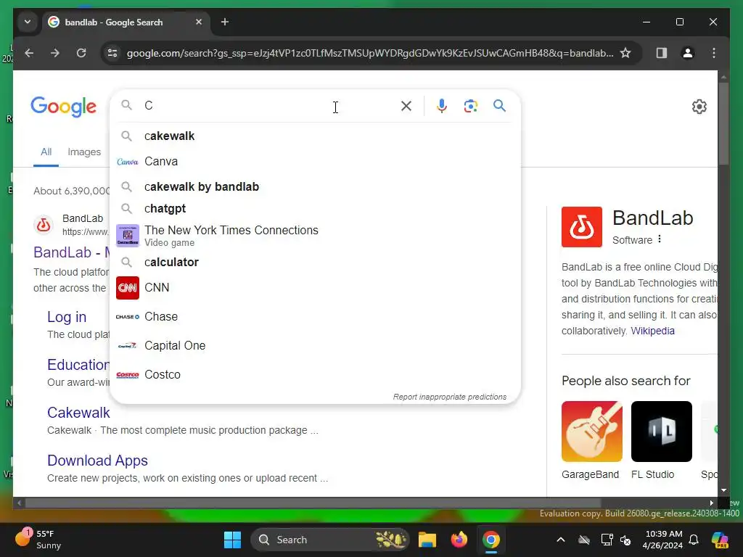743x557 pixels.
Task: Open Google Lens image search icon
Action: 470,106
